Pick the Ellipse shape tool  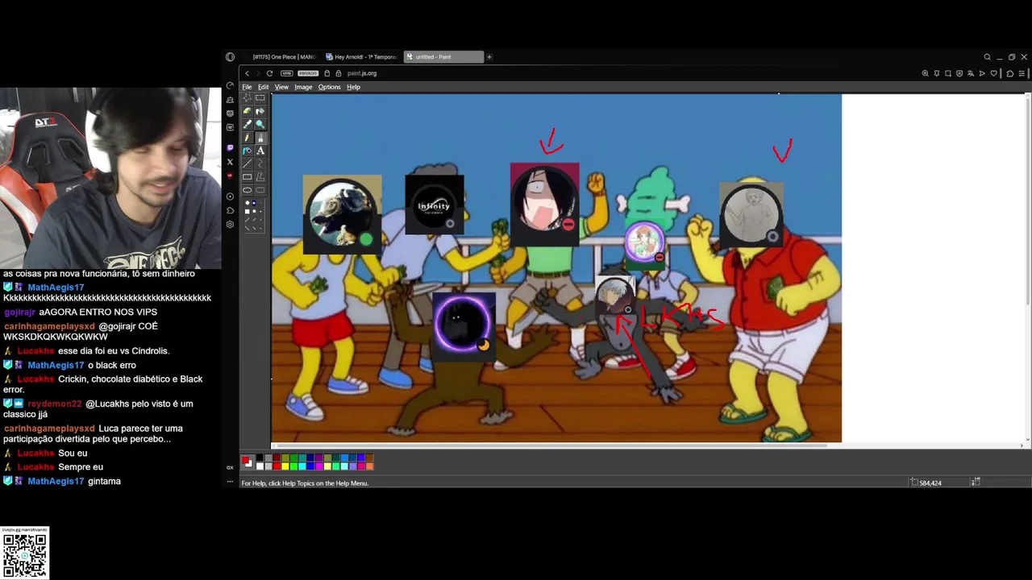coord(248,190)
